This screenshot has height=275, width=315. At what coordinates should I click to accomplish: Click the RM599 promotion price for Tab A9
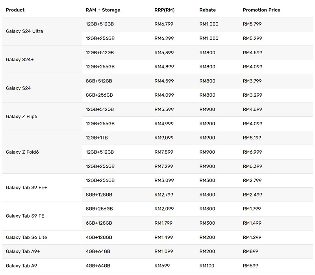tap(250, 266)
